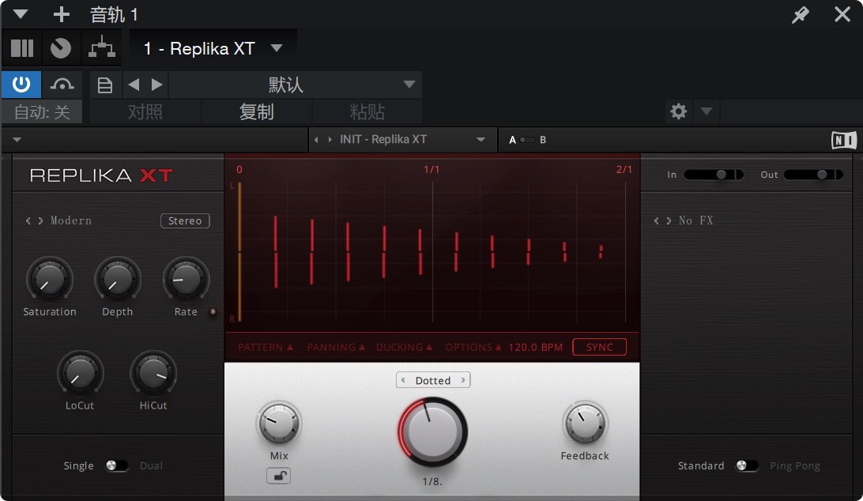This screenshot has height=501, width=863.
Task: Expand the PATTERN section
Action: (266, 347)
